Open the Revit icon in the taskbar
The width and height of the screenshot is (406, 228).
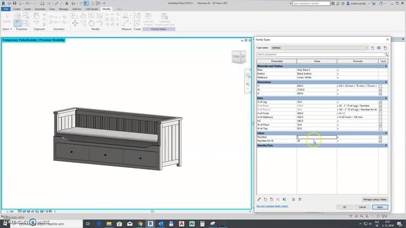[150, 224]
